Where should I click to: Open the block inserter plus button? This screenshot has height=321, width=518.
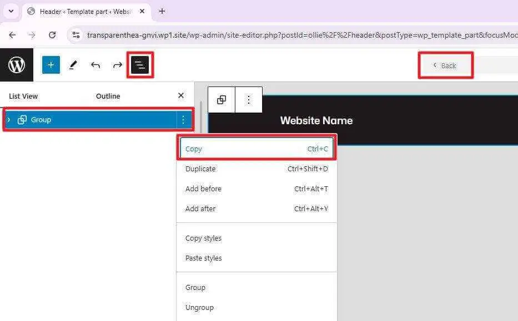click(51, 65)
